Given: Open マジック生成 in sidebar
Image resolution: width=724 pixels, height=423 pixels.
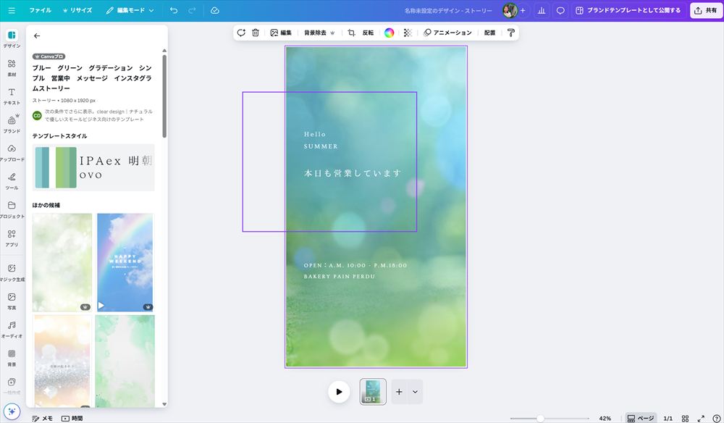Looking at the screenshot, I should click(12, 272).
